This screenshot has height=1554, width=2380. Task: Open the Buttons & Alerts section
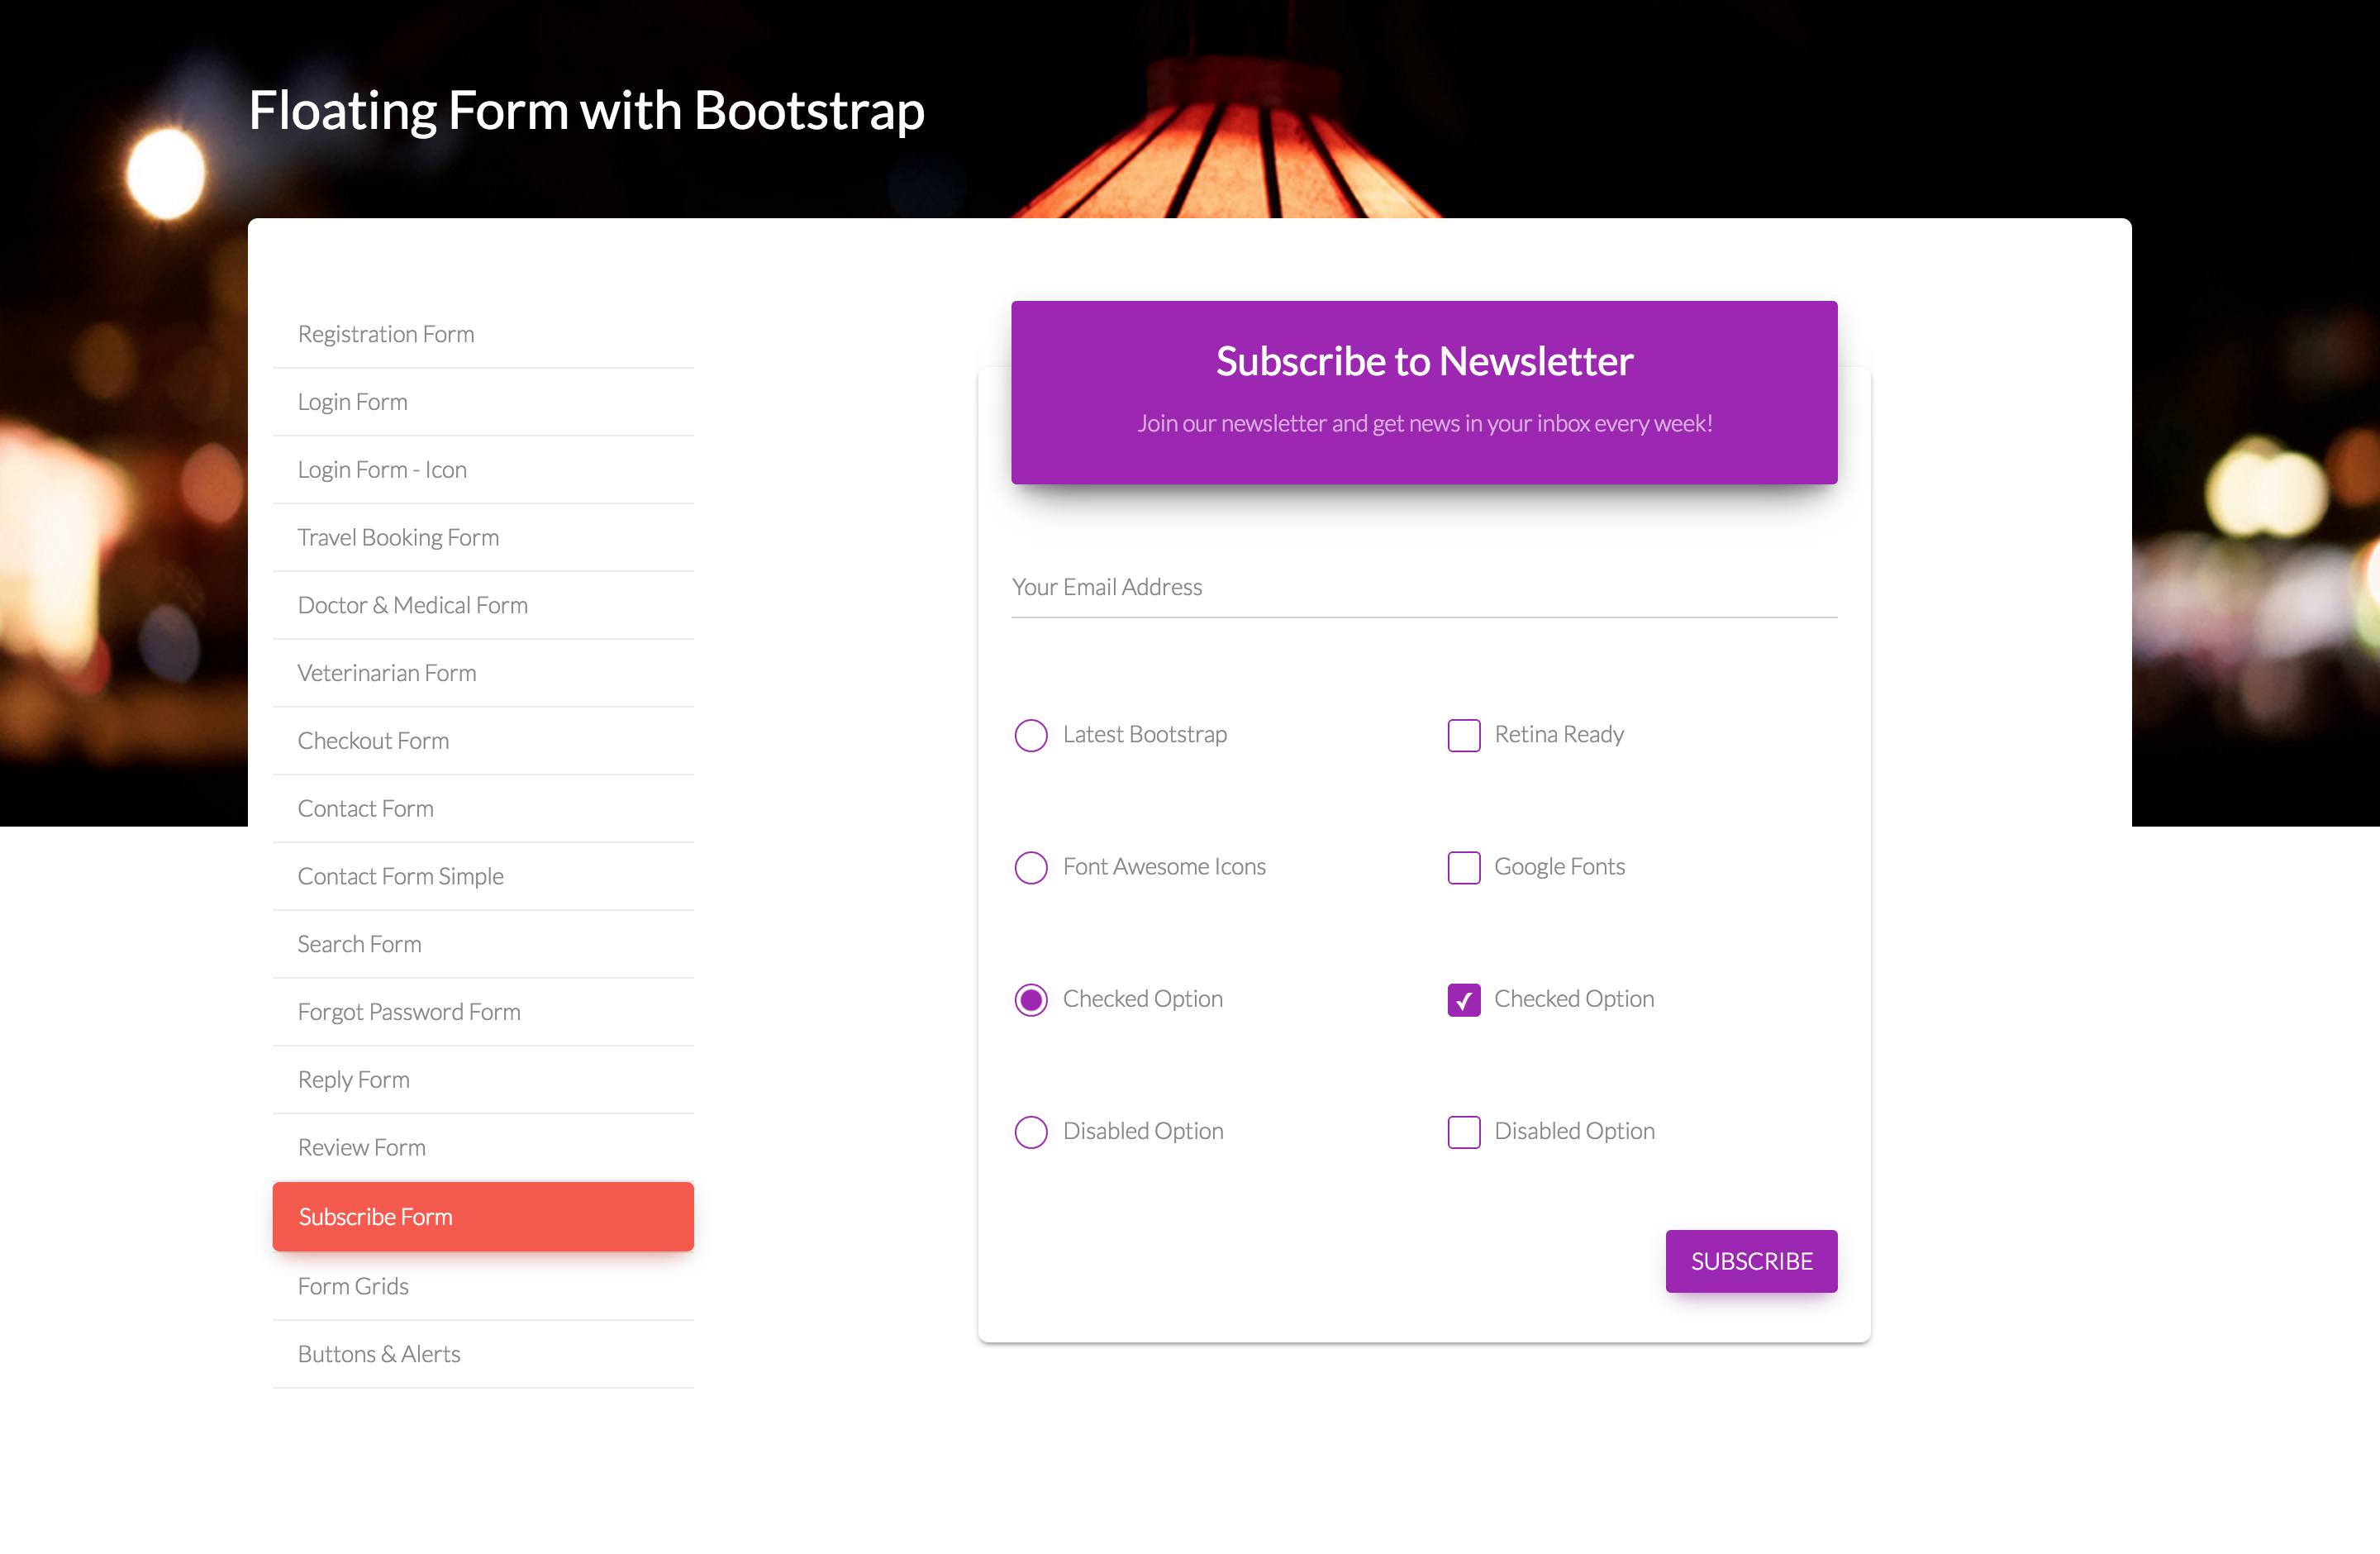pyautogui.click(x=379, y=1354)
